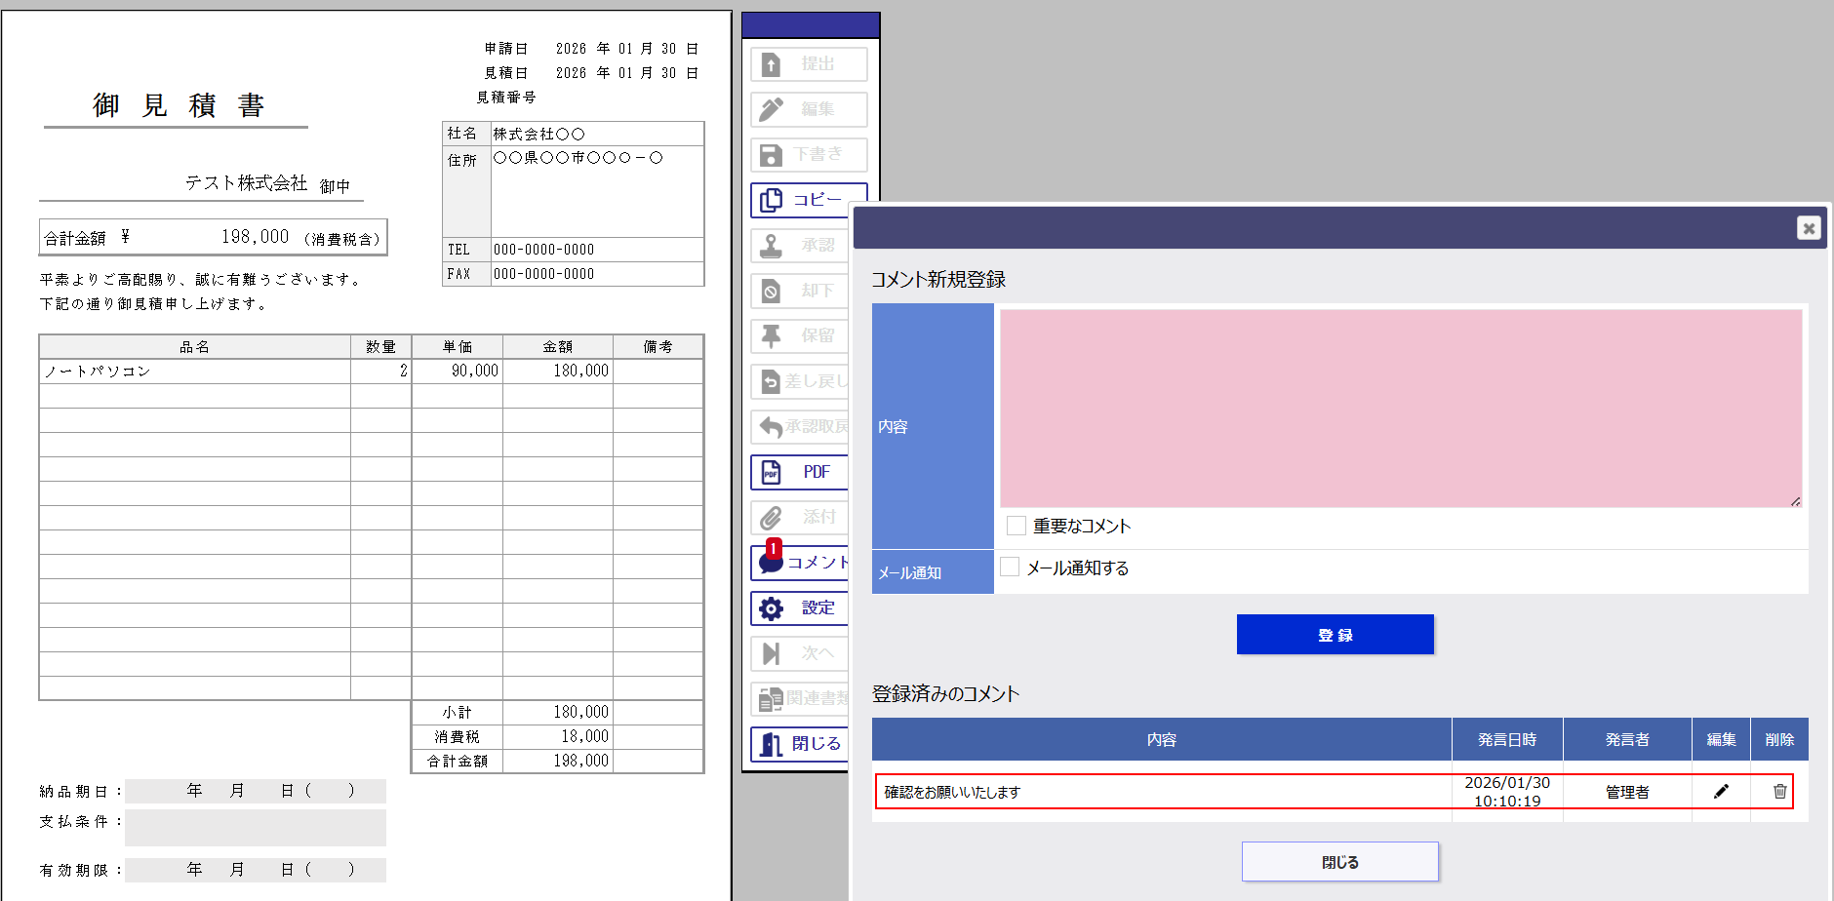Click the ノートパソコン item cell
1834x901 pixels.
click(195, 372)
